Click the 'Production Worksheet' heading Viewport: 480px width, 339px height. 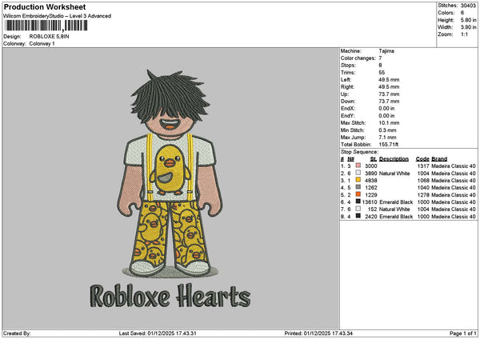45,7
